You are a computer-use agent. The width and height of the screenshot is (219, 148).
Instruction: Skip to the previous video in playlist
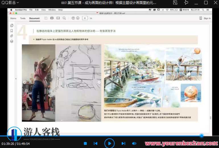[96, 143]
